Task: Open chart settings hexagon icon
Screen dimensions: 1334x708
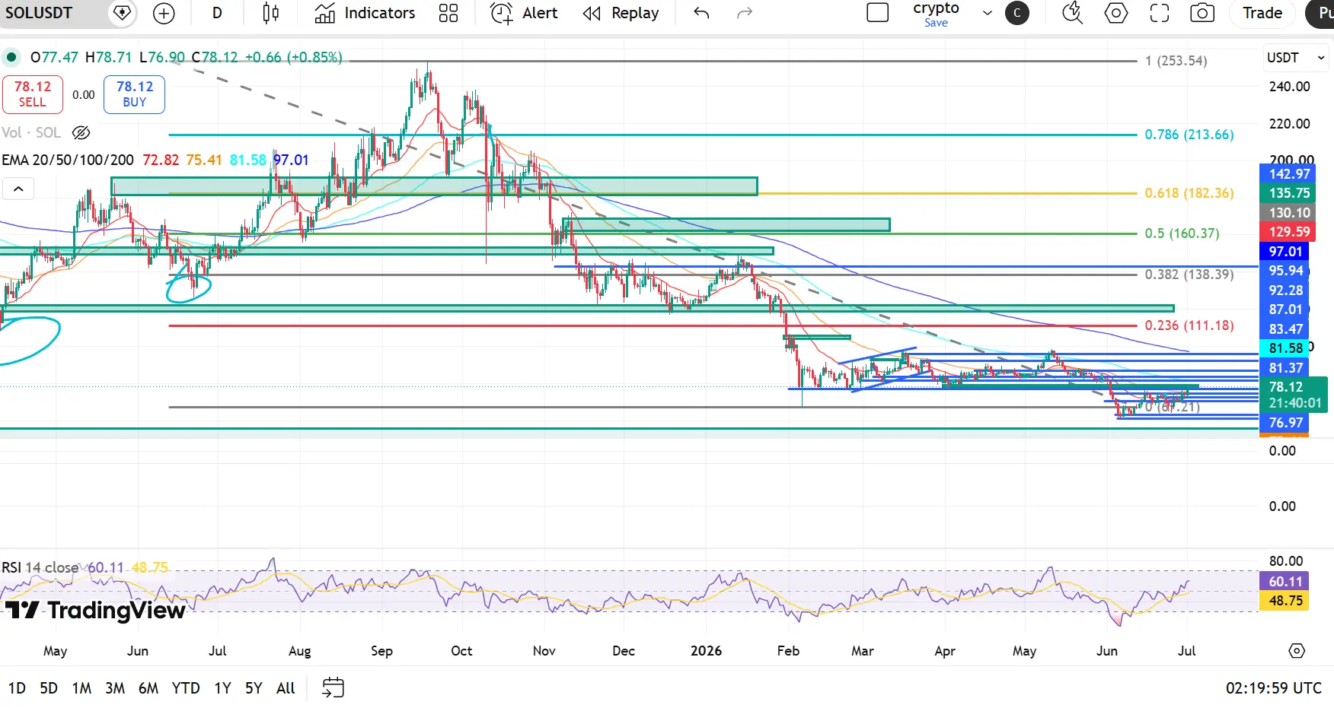Action: pos(1116,13)
